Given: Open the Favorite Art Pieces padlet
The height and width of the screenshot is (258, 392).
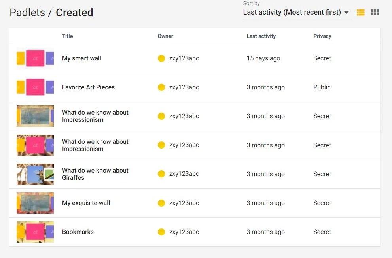Looking at the screenshot, I should coord(88,87).
